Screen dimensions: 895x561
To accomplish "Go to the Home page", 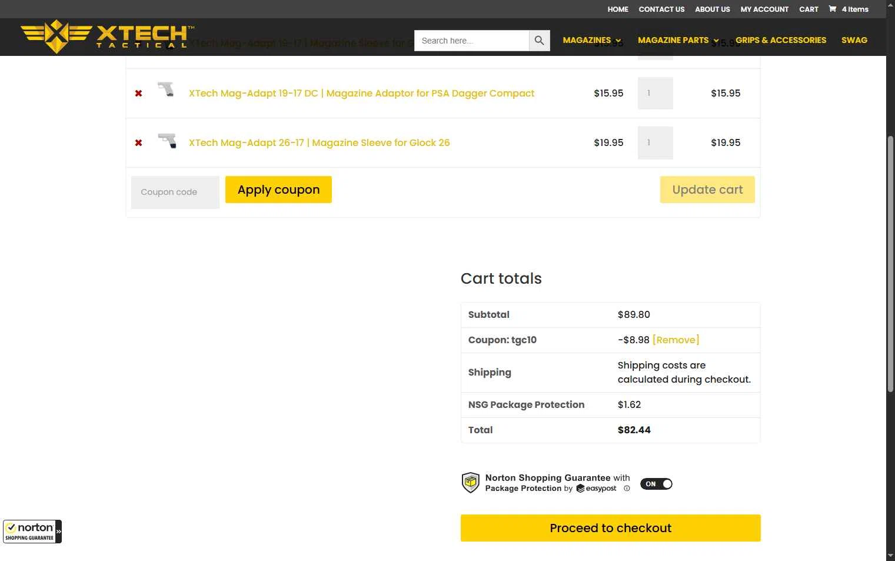I will pos(618,9).
